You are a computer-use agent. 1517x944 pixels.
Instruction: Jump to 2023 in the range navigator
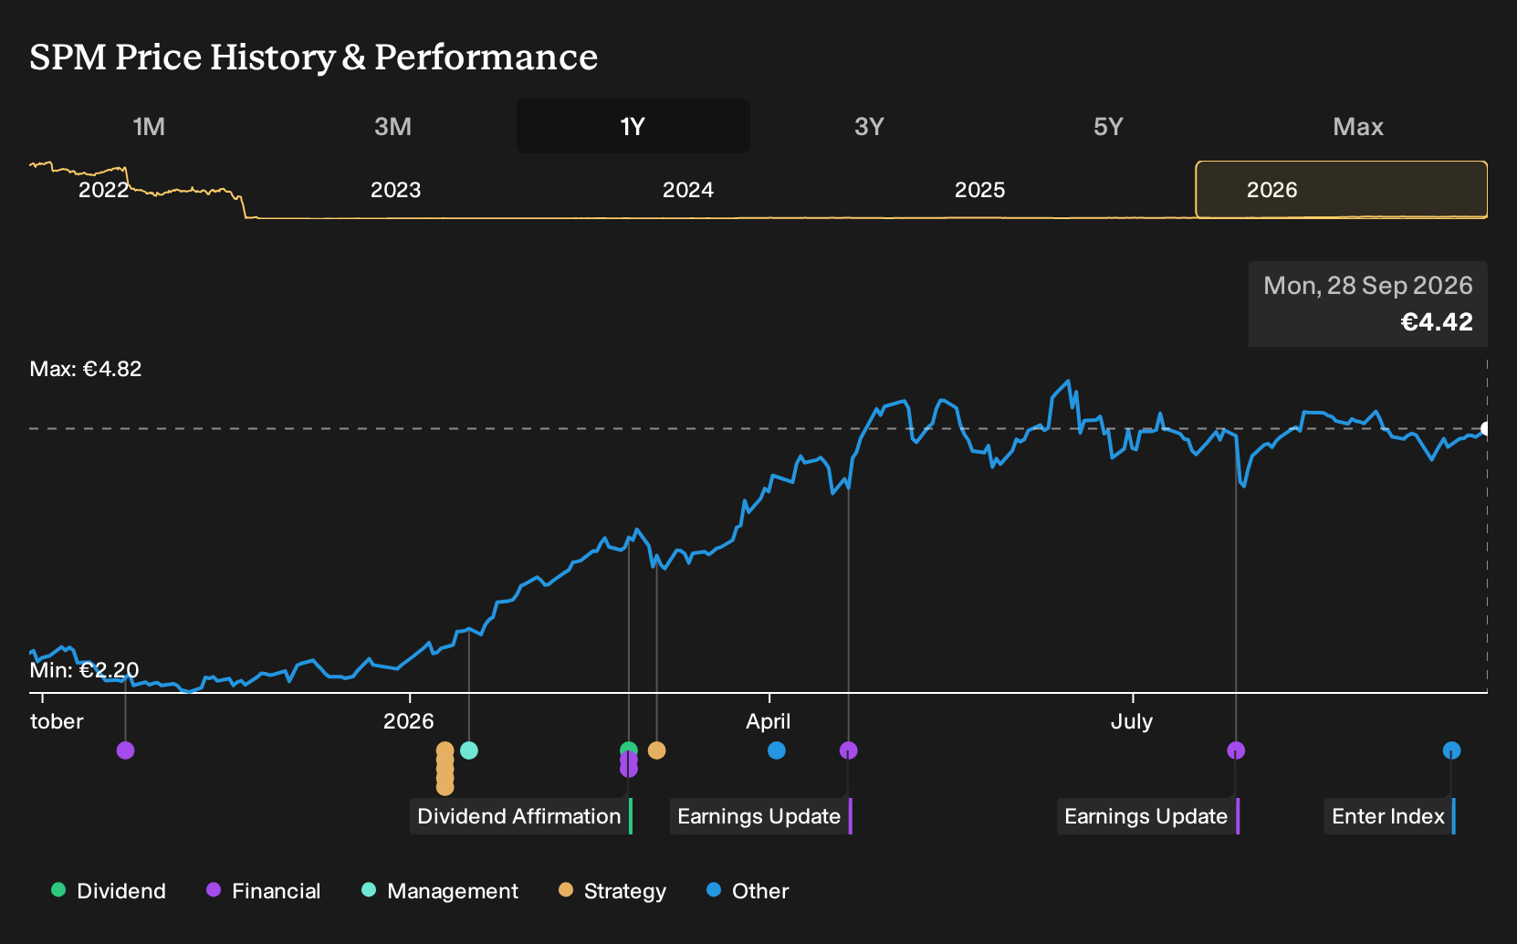pyautogui.click(x=395, y=190)
